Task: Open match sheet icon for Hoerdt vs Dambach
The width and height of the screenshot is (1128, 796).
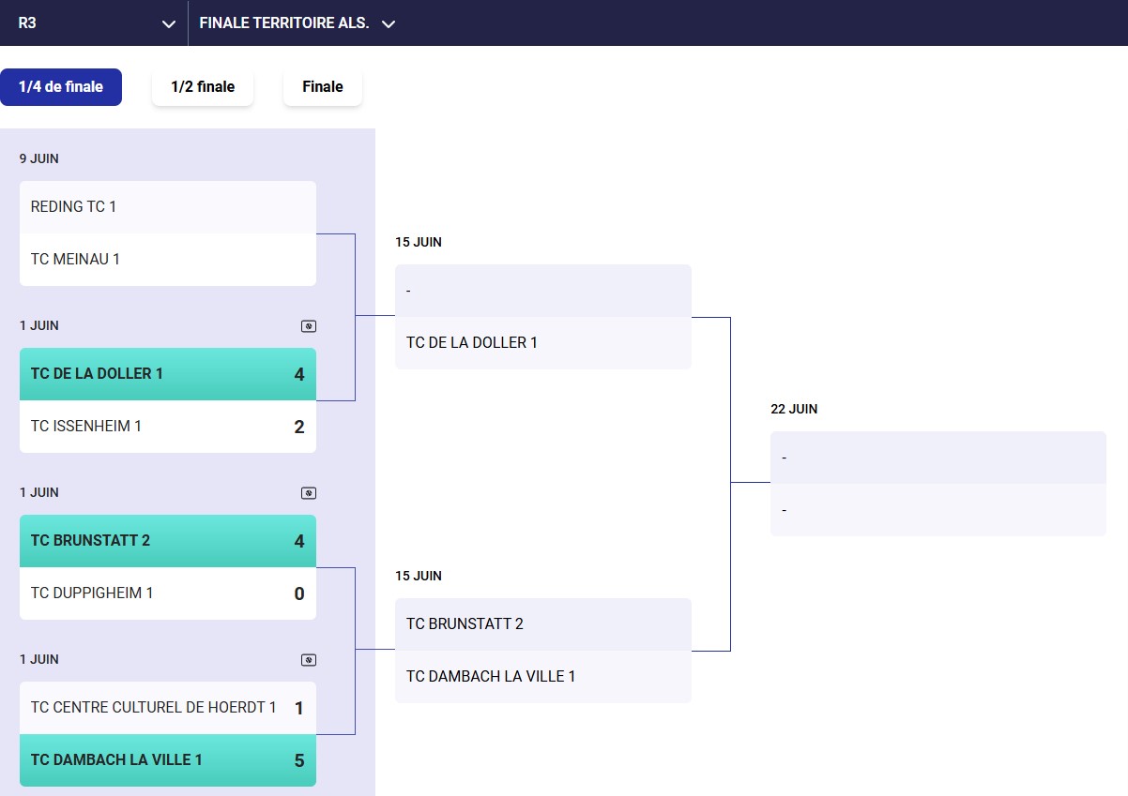Action: [x=309, y=660]
